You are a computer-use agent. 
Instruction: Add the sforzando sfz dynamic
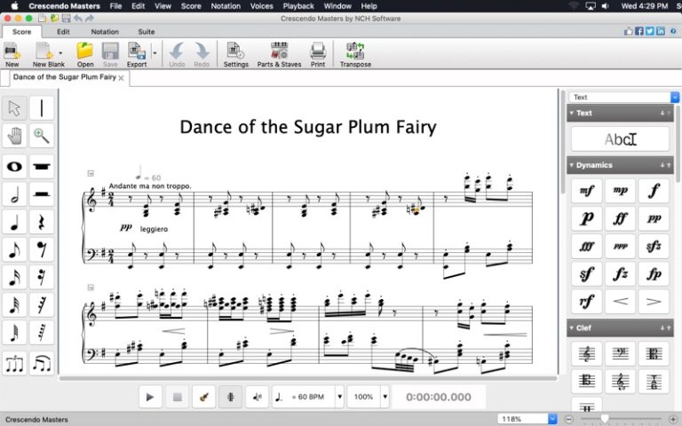click(654, 247)
